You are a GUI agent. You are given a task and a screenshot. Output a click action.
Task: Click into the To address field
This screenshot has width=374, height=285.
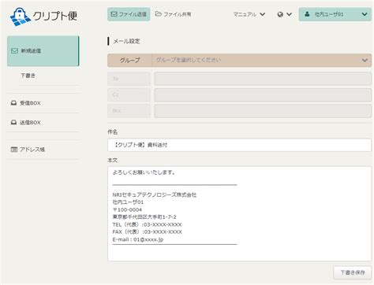[263, 79]
